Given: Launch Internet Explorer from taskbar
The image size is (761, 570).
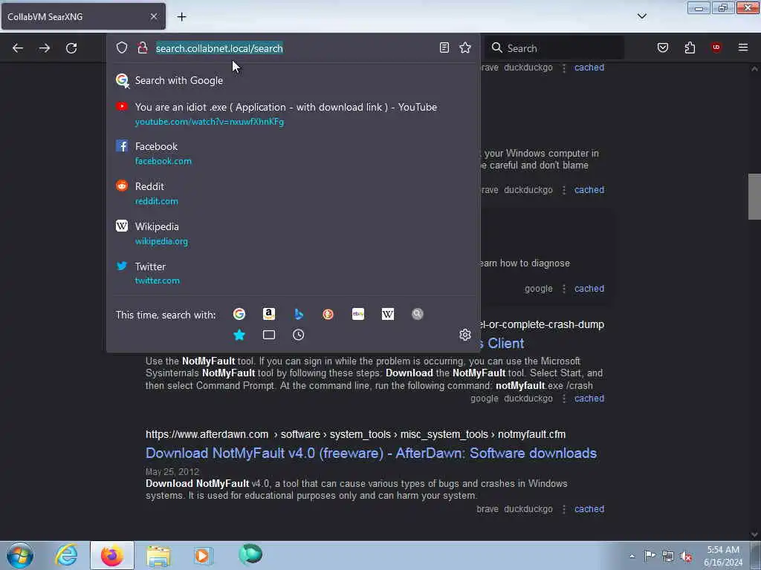Looking at the screenshot, I should click(66, 555).
